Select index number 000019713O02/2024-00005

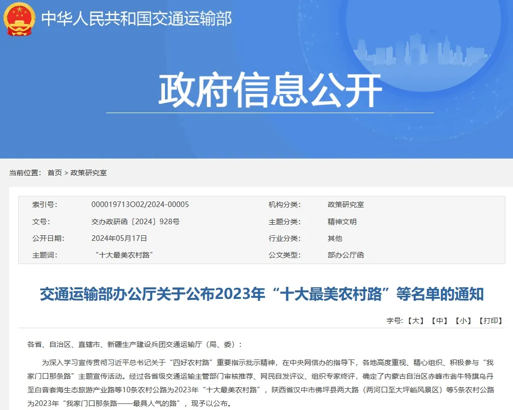140,204
